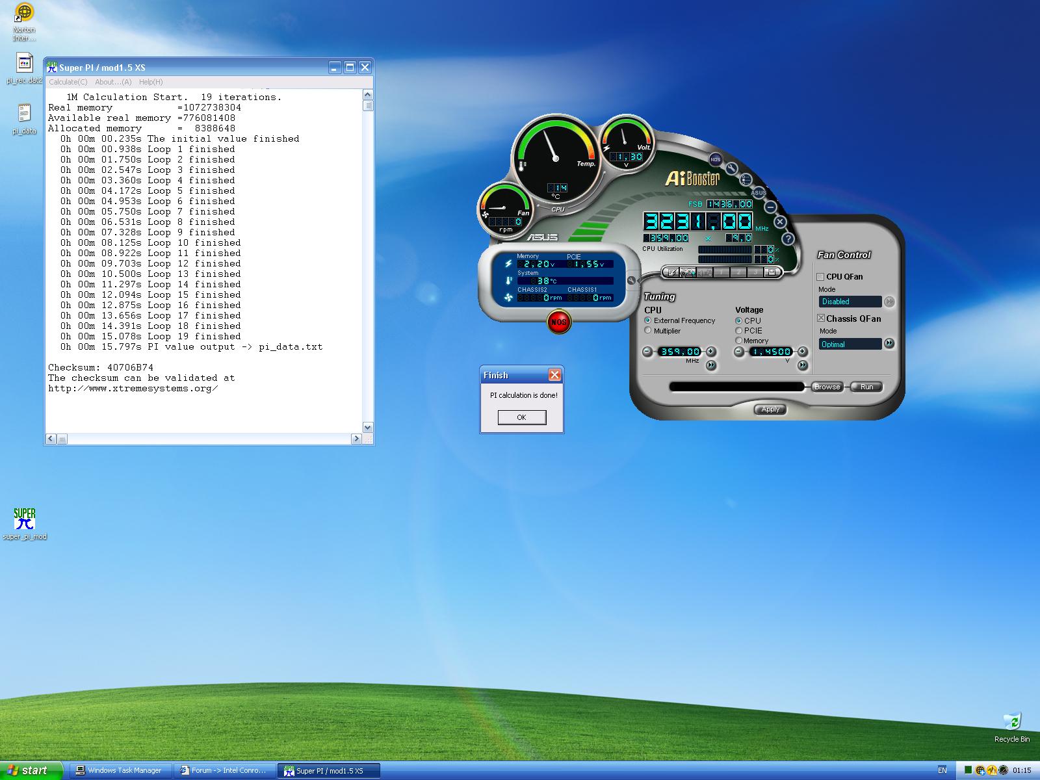Open the Norton Internet desktop shortcut

pos(24,22)
